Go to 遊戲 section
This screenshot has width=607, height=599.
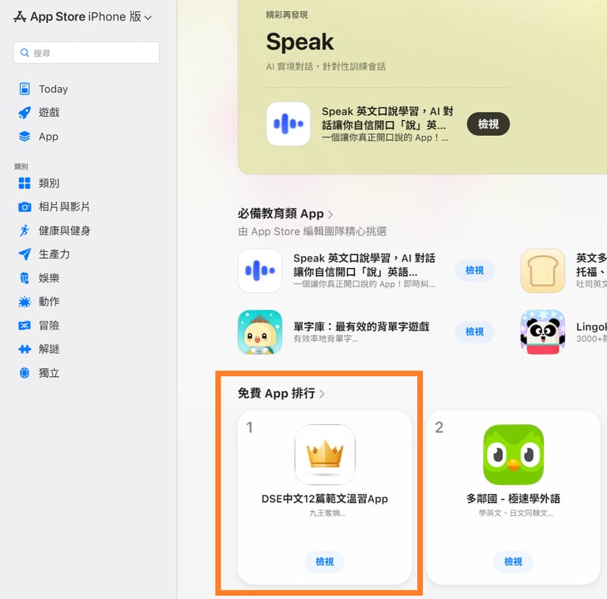(x=49, y=112)
